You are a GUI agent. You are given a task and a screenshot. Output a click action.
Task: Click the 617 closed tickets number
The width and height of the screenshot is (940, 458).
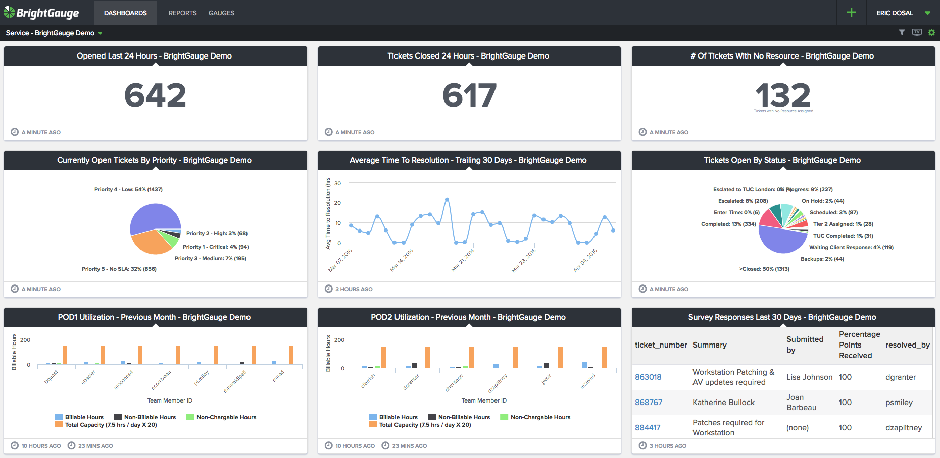coord(470,95)
